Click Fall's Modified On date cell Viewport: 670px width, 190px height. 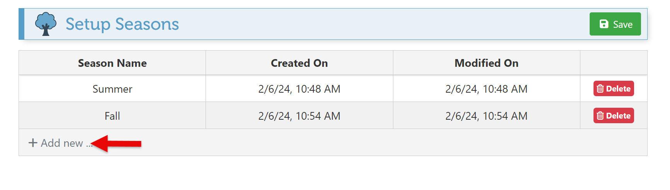point(486,116)
